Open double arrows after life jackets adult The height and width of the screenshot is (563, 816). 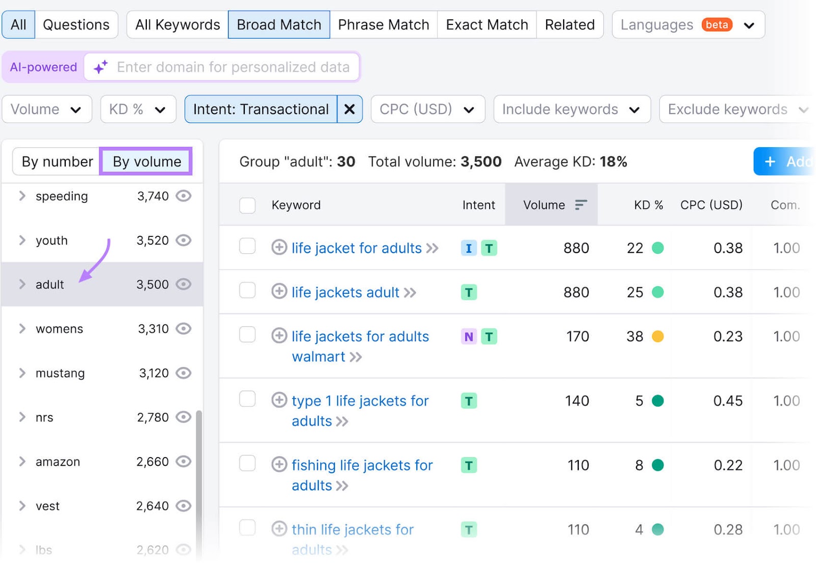tap(410, 292)
